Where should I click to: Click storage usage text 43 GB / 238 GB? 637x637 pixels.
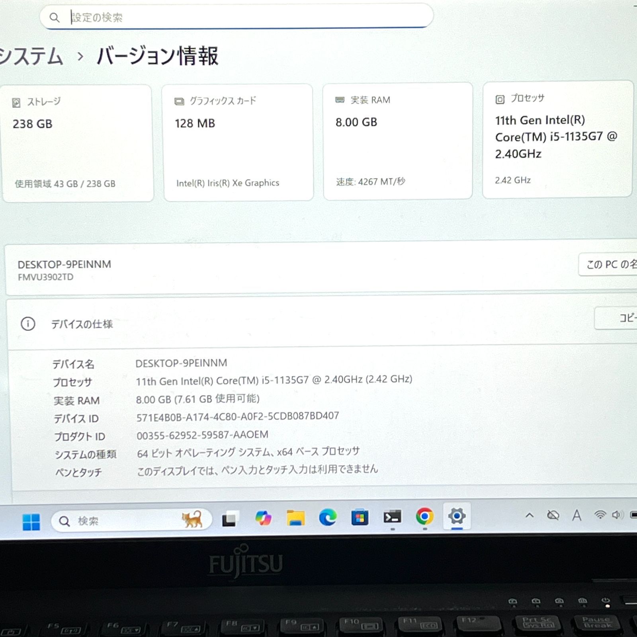[x=65, y=184]
